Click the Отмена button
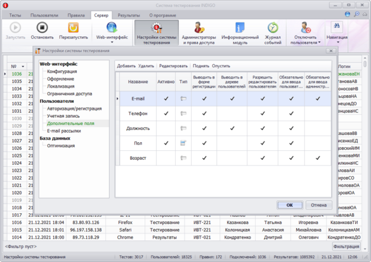The image size is (371, 262). [318, 205]
